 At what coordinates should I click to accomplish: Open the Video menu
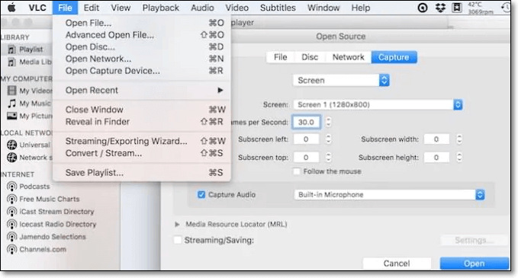[x=236, y=8]
